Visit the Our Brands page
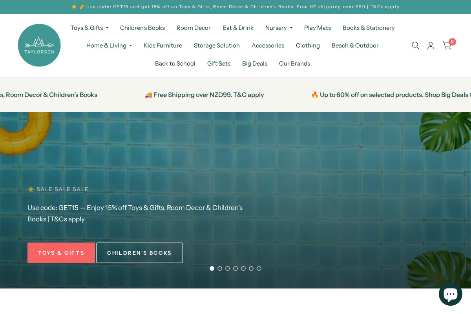 pyautogui.click(x=294, y=63)
